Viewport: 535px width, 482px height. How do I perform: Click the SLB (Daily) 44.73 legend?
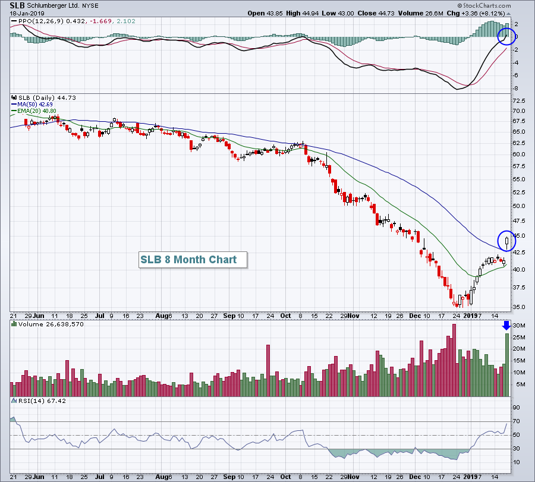pyautogui.click(x=47, y=97)
